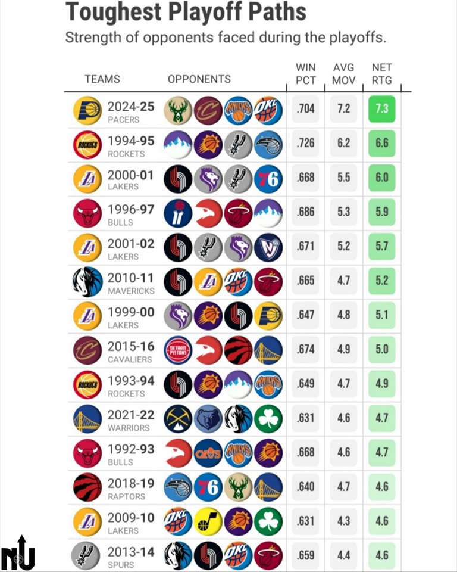Click the OPPONENTS column header
457x572 pixels.
coord(199,79)
